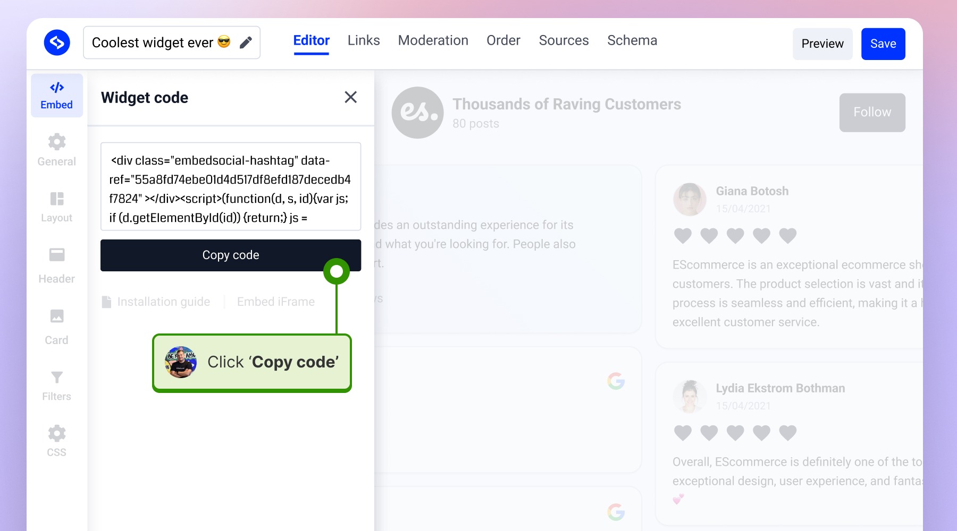The width and height of the screenshot is (957, 531).
Task: Click the 'Widget code' panel heading
Action: (x=145, y=98)
